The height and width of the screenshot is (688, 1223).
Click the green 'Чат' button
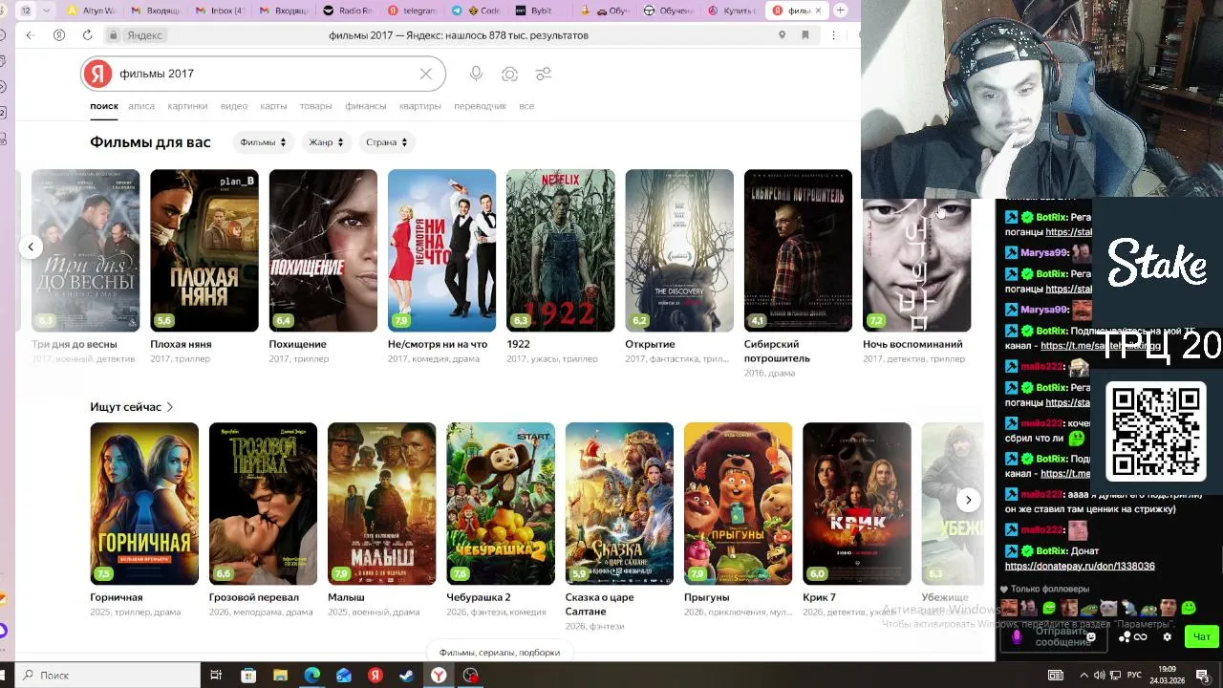1201,636
